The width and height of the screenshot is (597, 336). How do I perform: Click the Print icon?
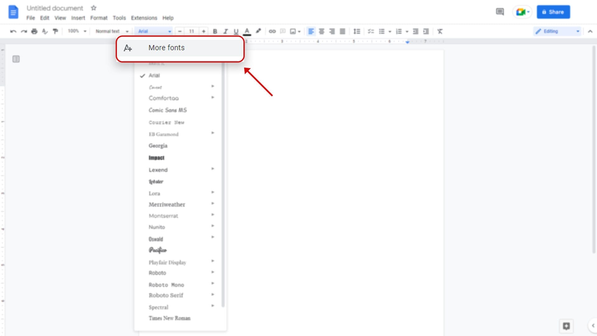click(x=35, y=31)
